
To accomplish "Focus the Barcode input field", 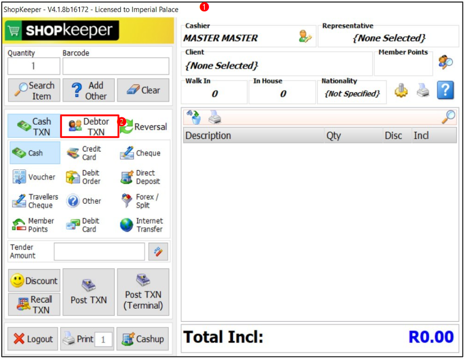I will coord(116,66).
